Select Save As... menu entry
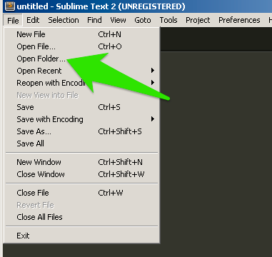The image size is (272, 257). click(x=81, y=131)
